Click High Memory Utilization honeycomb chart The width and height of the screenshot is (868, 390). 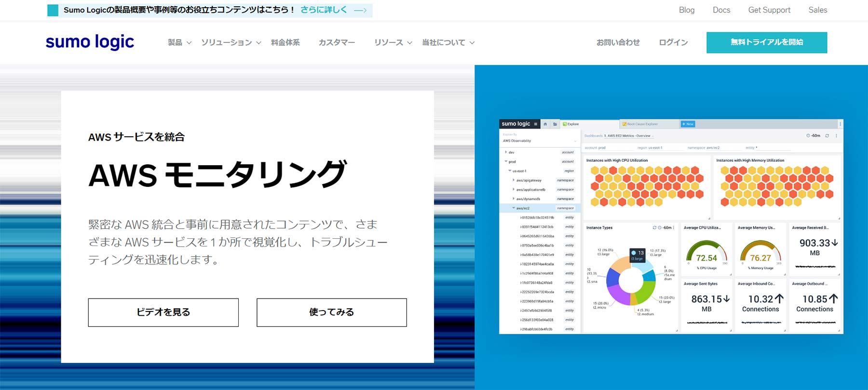(x=776, y=186)
